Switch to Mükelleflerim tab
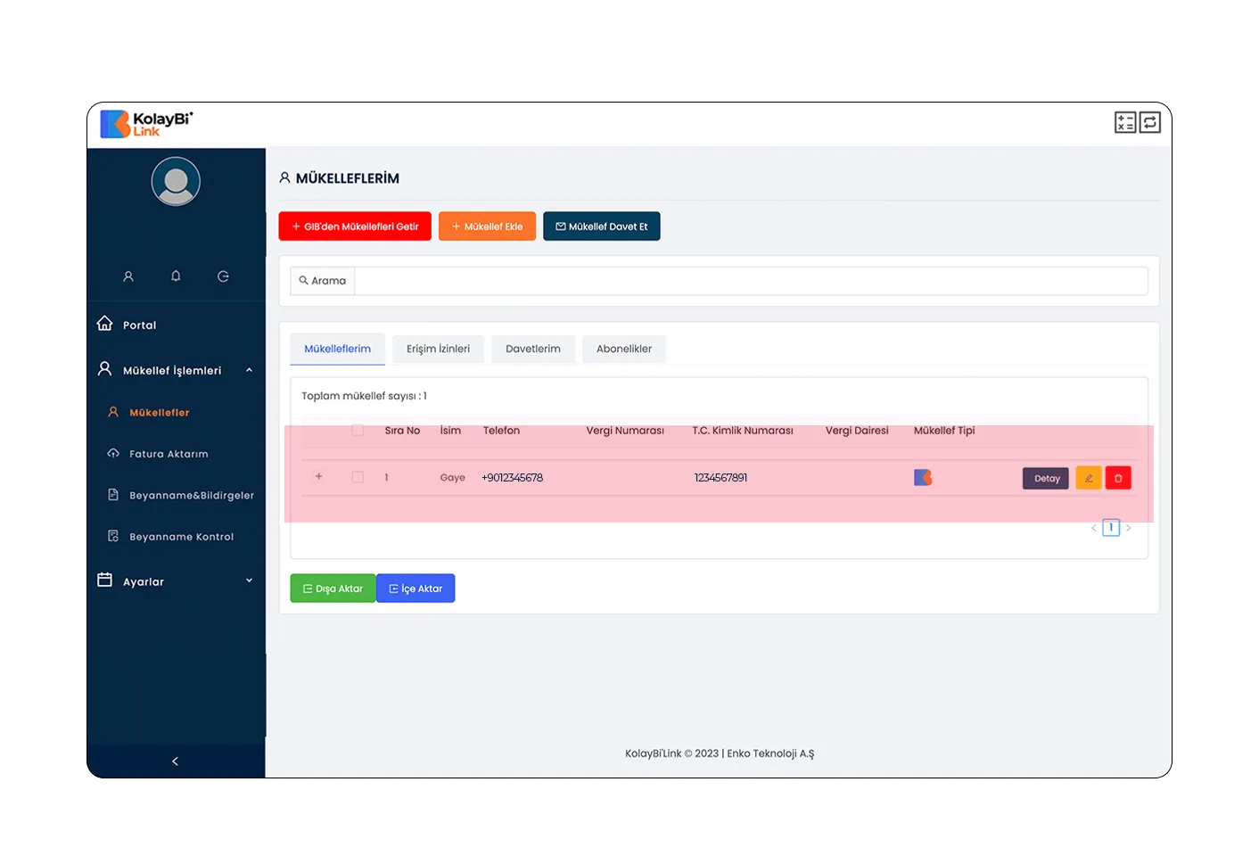 tap(337, 349)
